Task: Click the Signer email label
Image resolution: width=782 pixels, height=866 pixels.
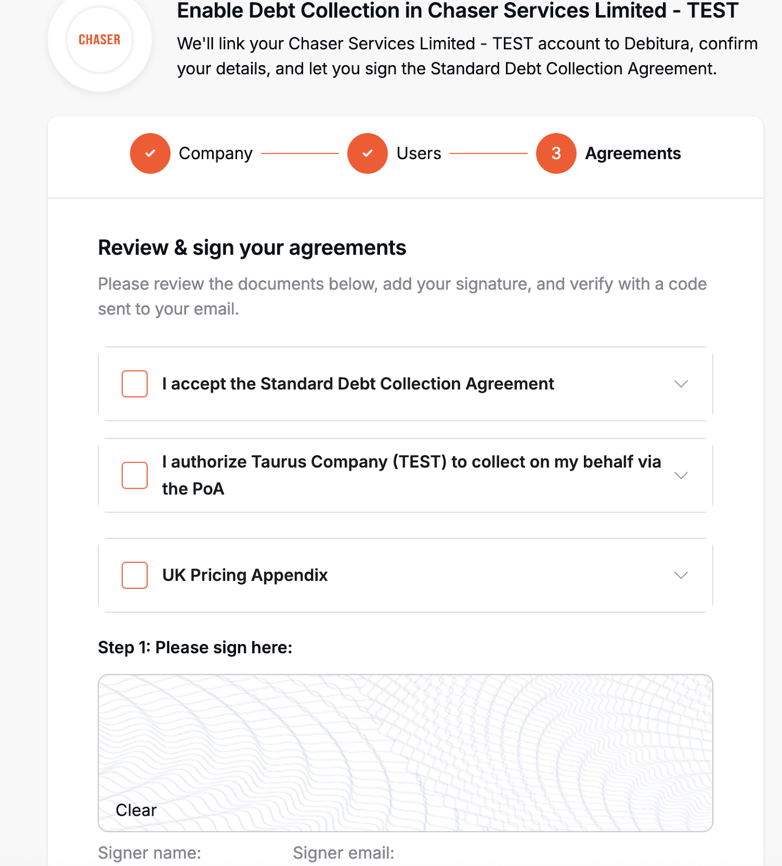Action: coord(344,853)
